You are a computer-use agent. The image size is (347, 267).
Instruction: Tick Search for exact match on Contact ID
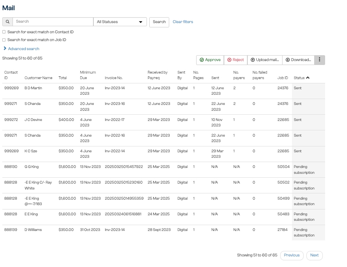click(4, 32)
